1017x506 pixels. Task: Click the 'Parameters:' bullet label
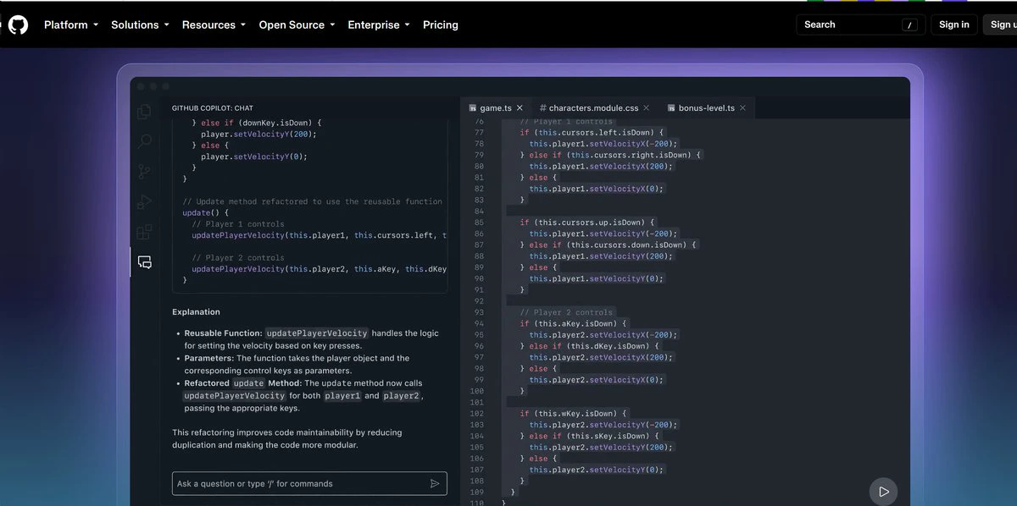coord(211,358)
